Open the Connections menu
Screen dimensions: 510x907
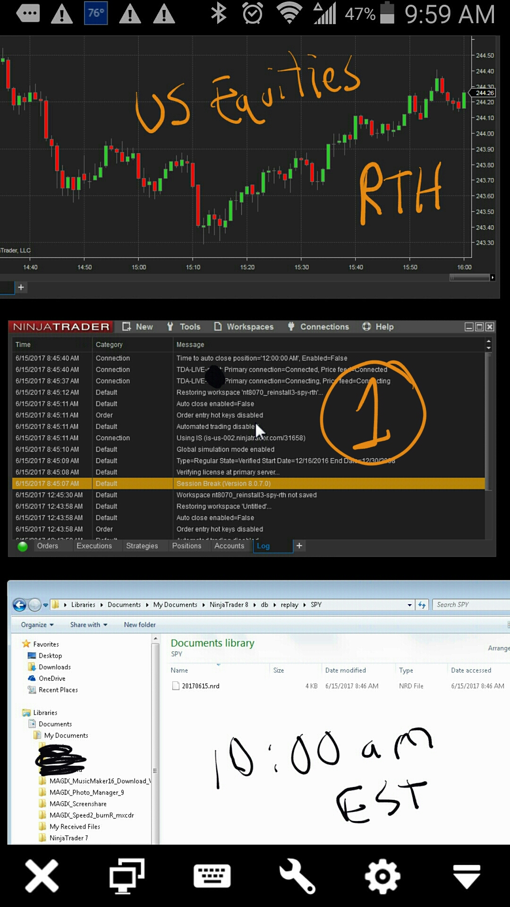(318, 326)
